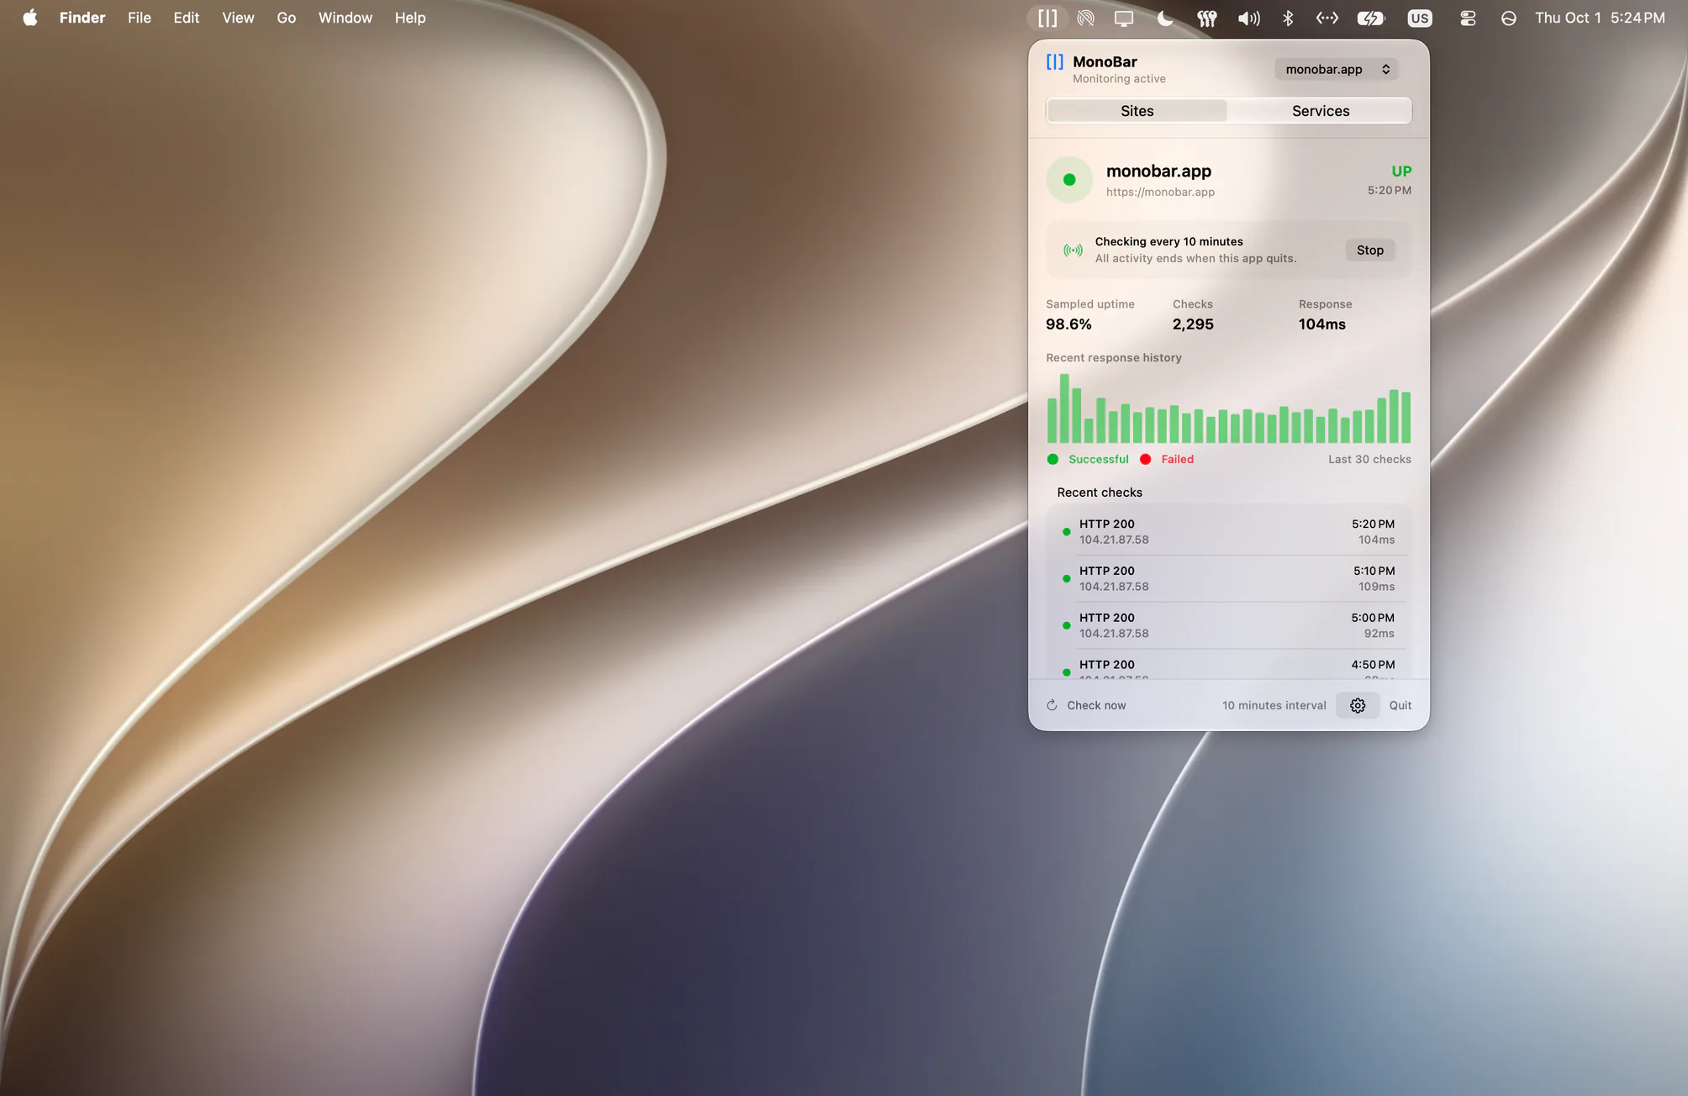Switch to the Sites tab
1688x1096 pixels.
tap(1137, 111)
